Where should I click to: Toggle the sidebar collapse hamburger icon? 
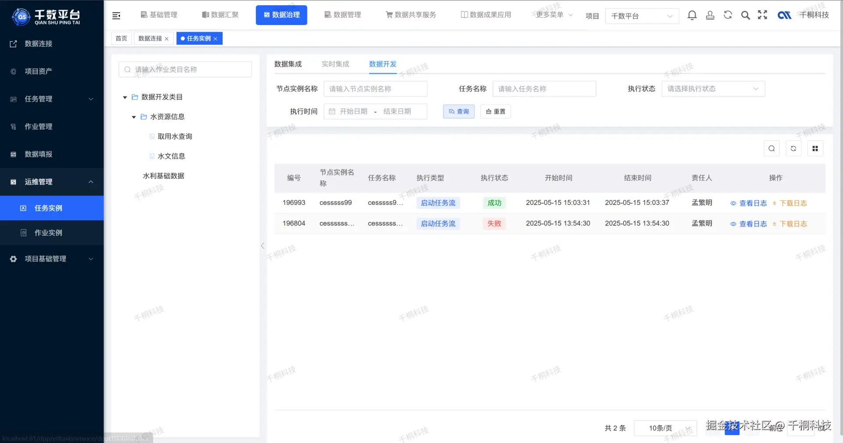click(116, 16)
